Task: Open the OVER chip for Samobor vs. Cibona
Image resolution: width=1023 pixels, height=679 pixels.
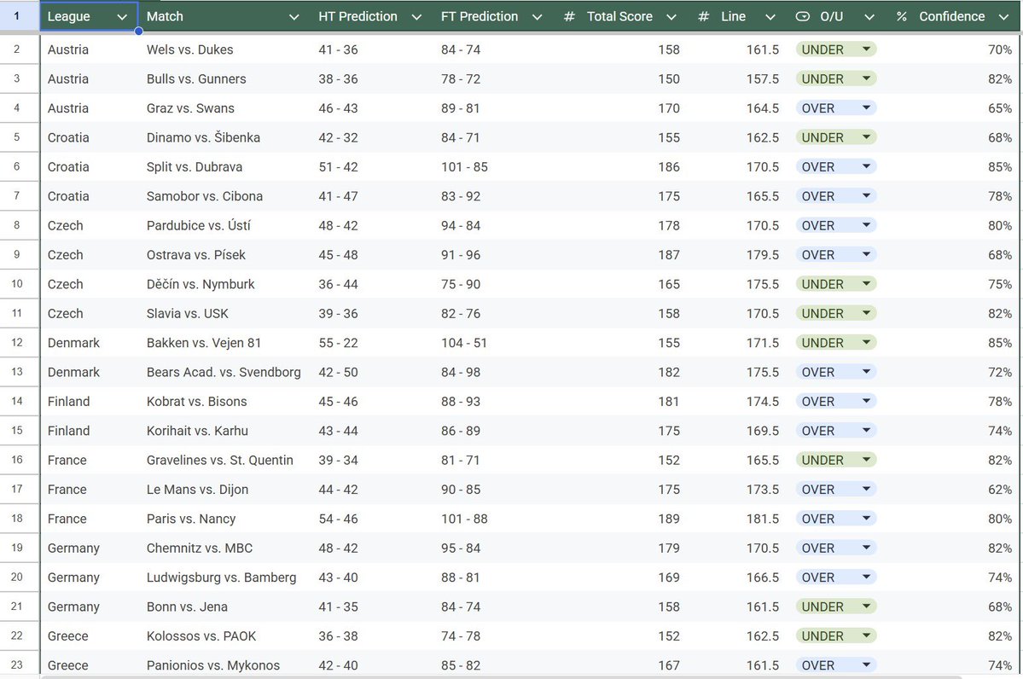Action: [836, 196]
